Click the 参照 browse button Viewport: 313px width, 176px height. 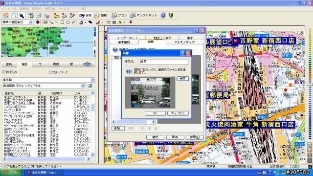[182, 79]
